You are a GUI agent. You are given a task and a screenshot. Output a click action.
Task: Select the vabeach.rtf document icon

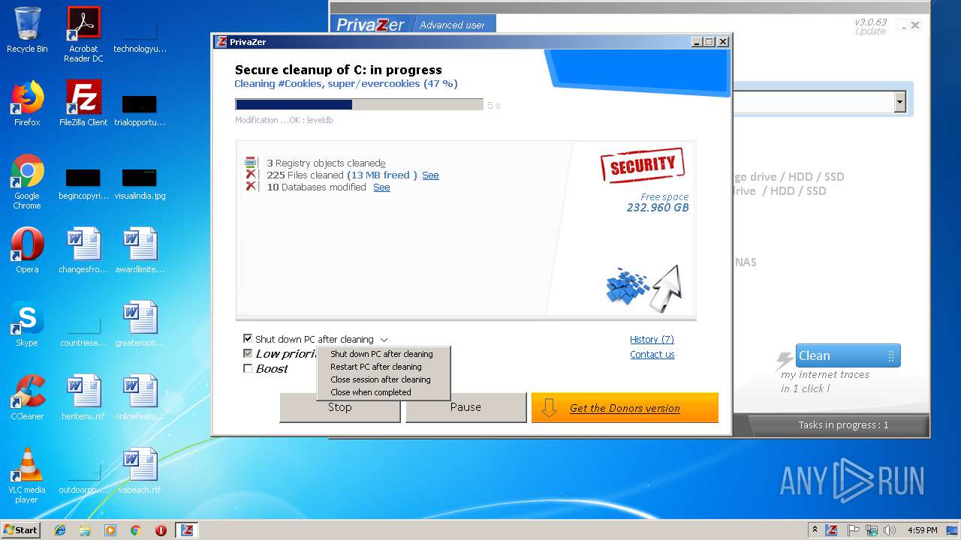click(140, 471)
